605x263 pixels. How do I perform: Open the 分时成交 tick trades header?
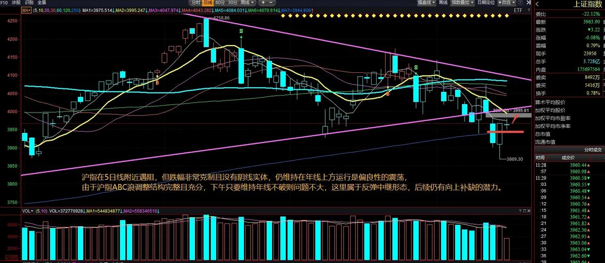click(593, 149)
